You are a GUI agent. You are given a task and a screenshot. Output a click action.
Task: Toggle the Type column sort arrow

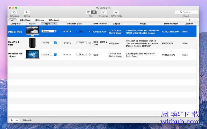tap(55, 24)
